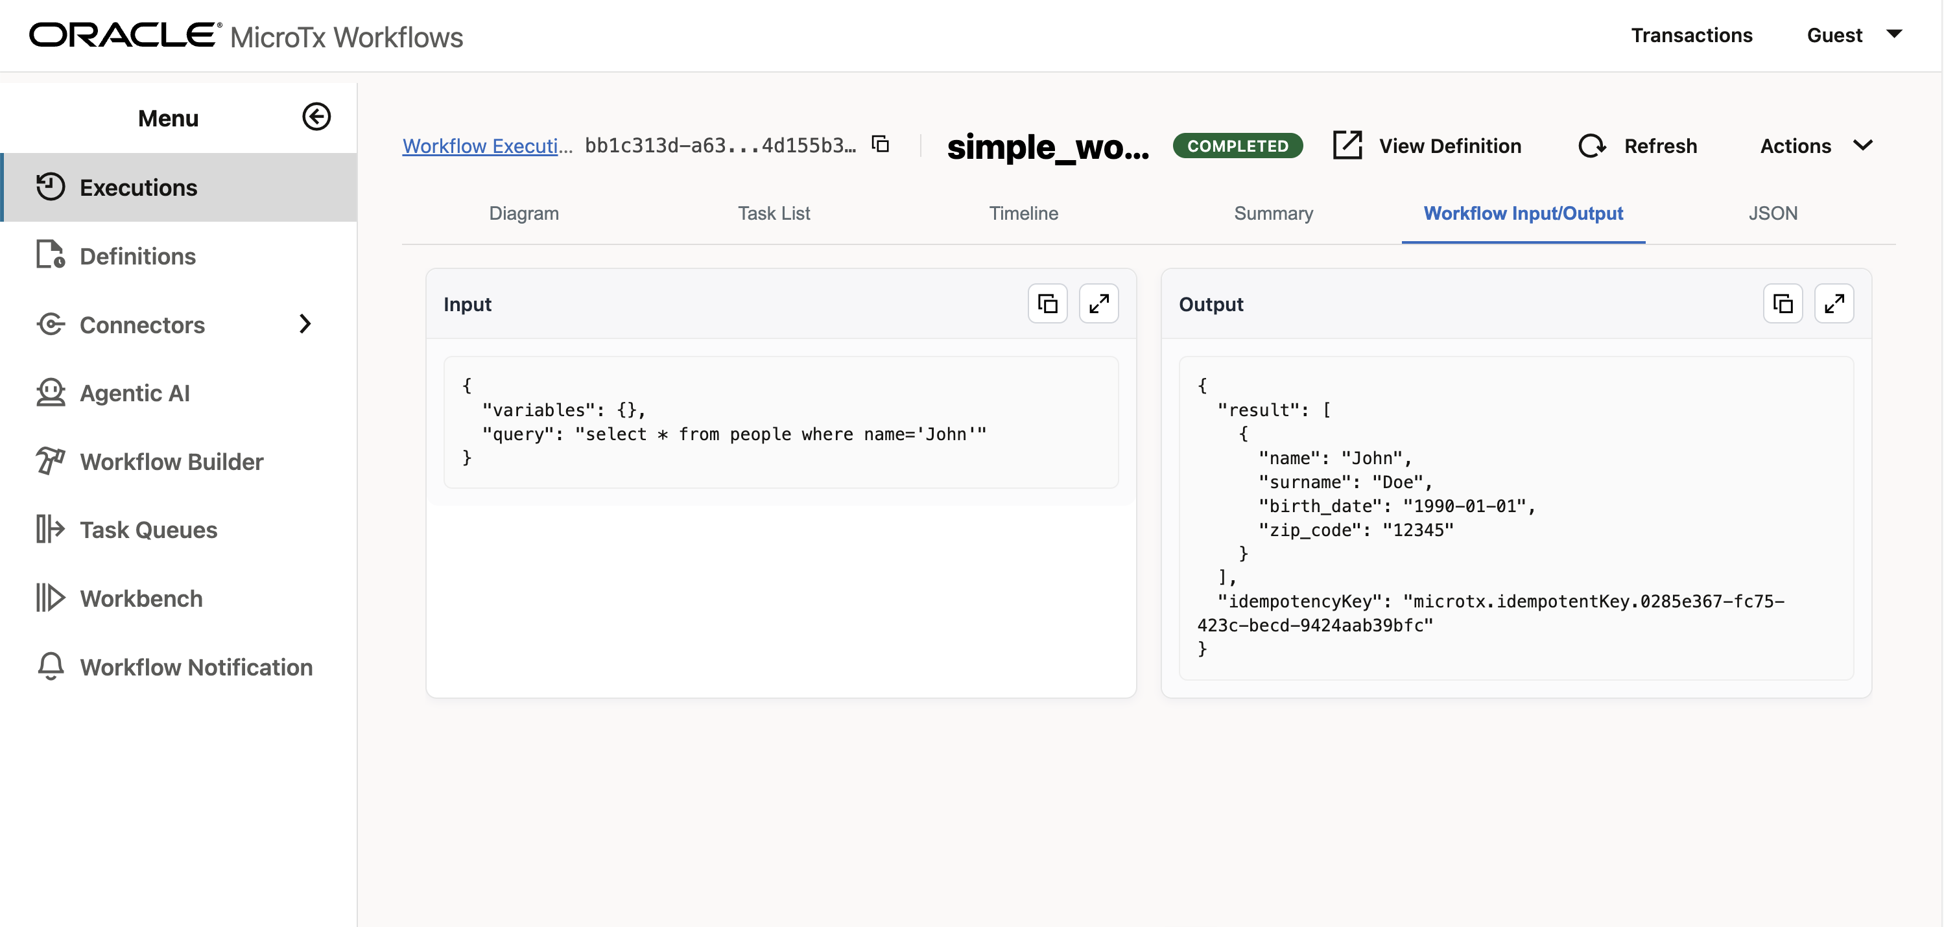Screen dimensions: 1944x927
Task: Click the Refresh button label
Action: 1660,146
